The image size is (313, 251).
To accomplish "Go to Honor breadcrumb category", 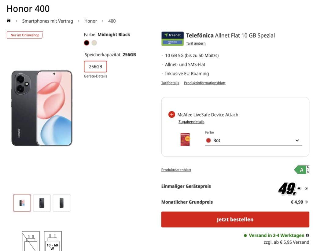I will [x=90, y=21].
